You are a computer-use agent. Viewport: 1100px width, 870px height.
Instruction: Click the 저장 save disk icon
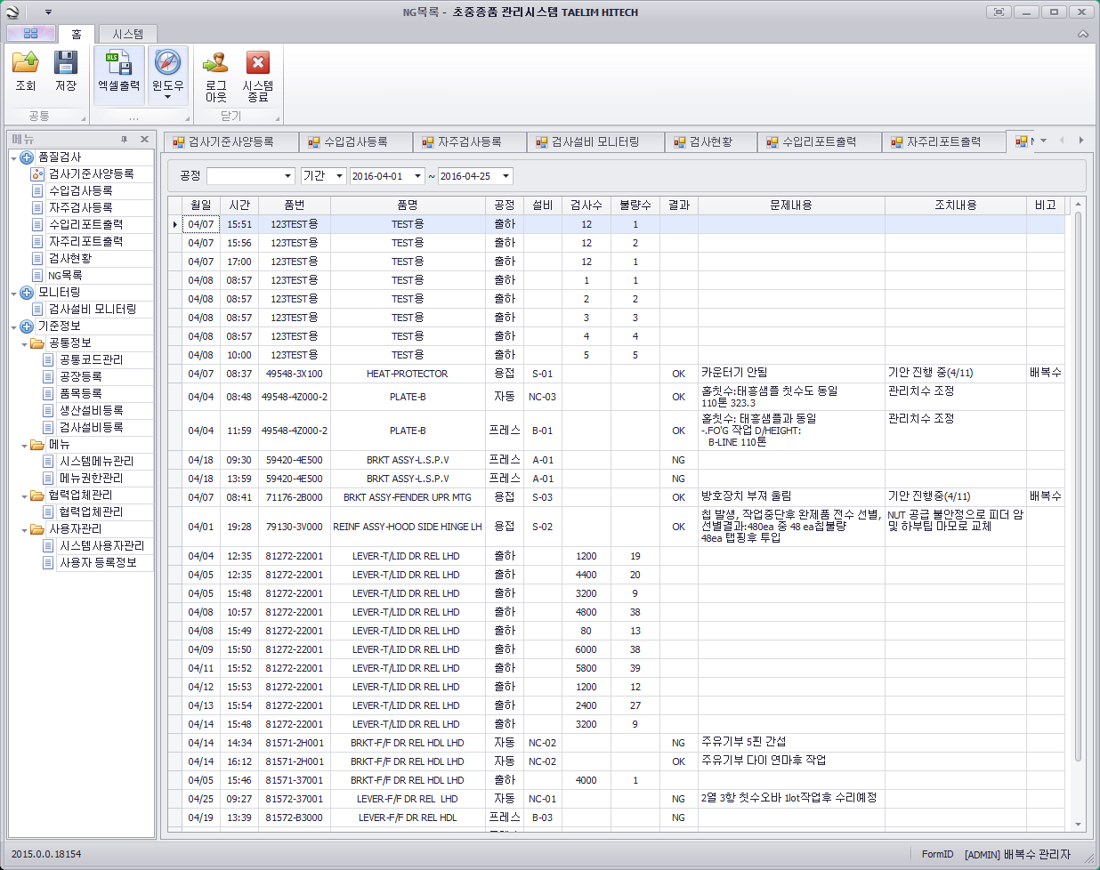click(x=66, y=62)
